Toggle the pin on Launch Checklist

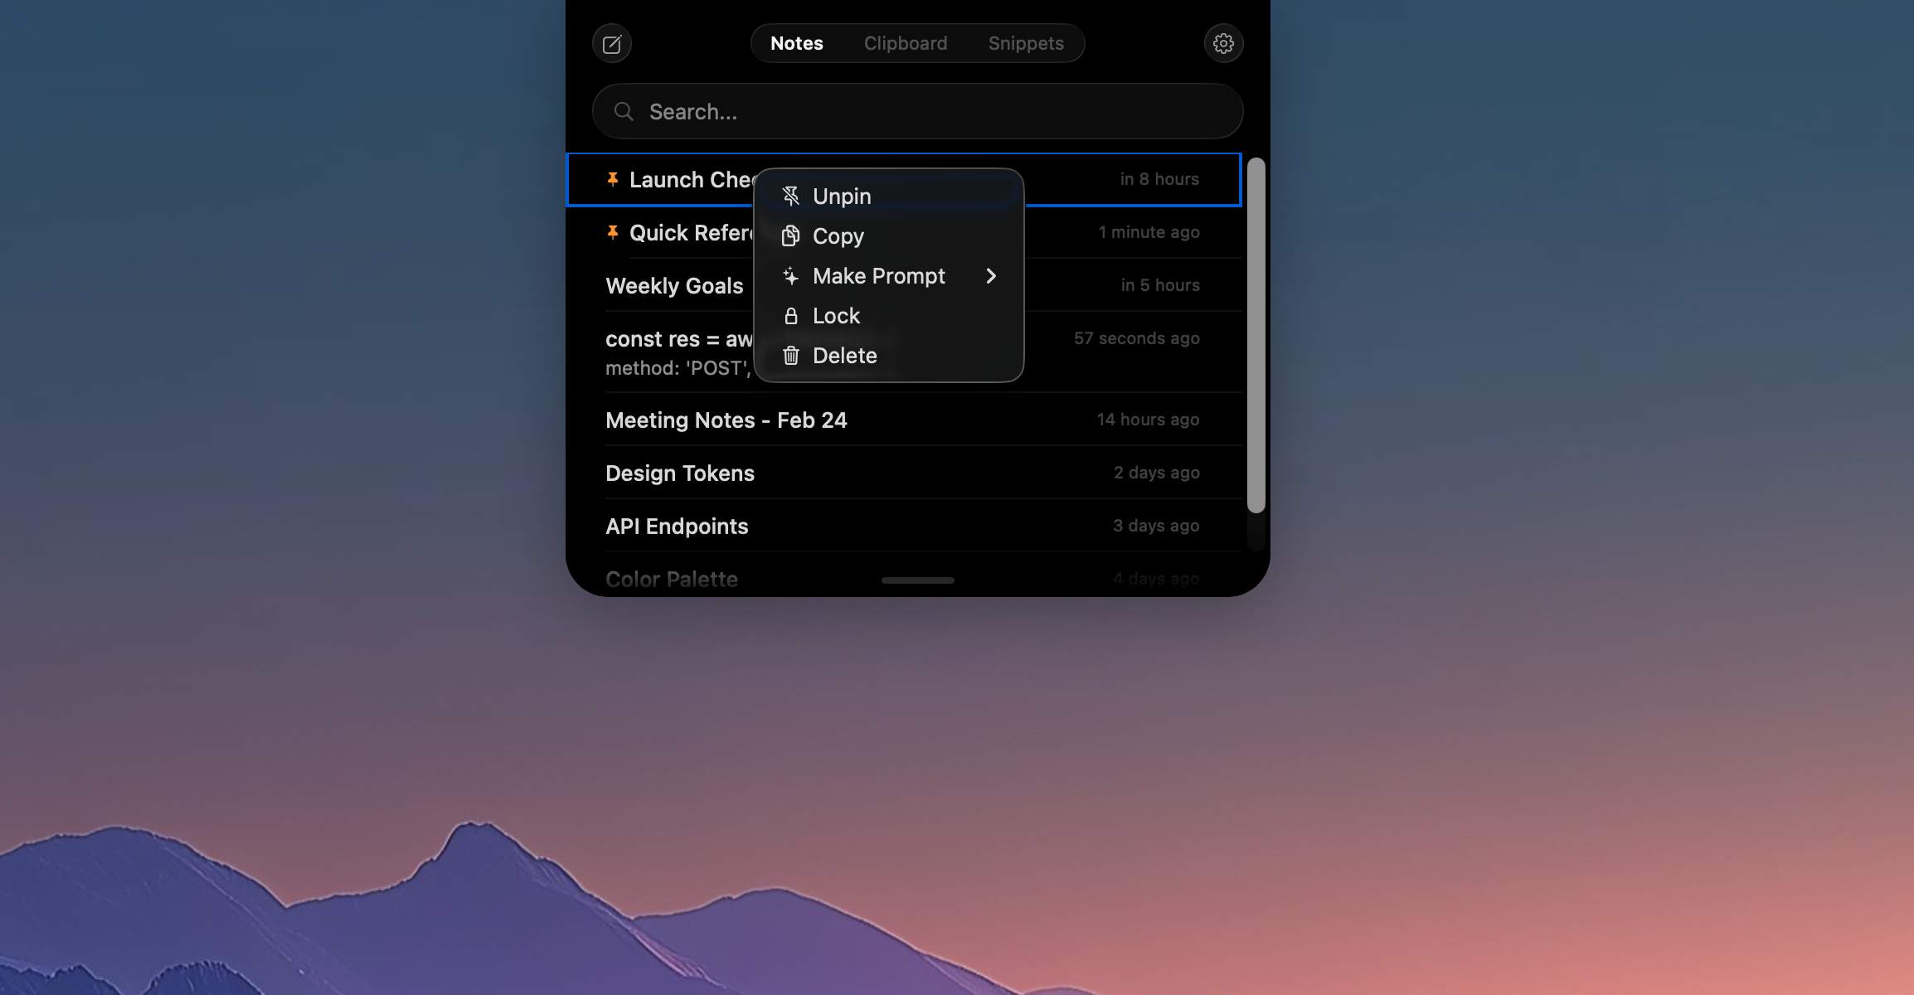tap(611, 179)
